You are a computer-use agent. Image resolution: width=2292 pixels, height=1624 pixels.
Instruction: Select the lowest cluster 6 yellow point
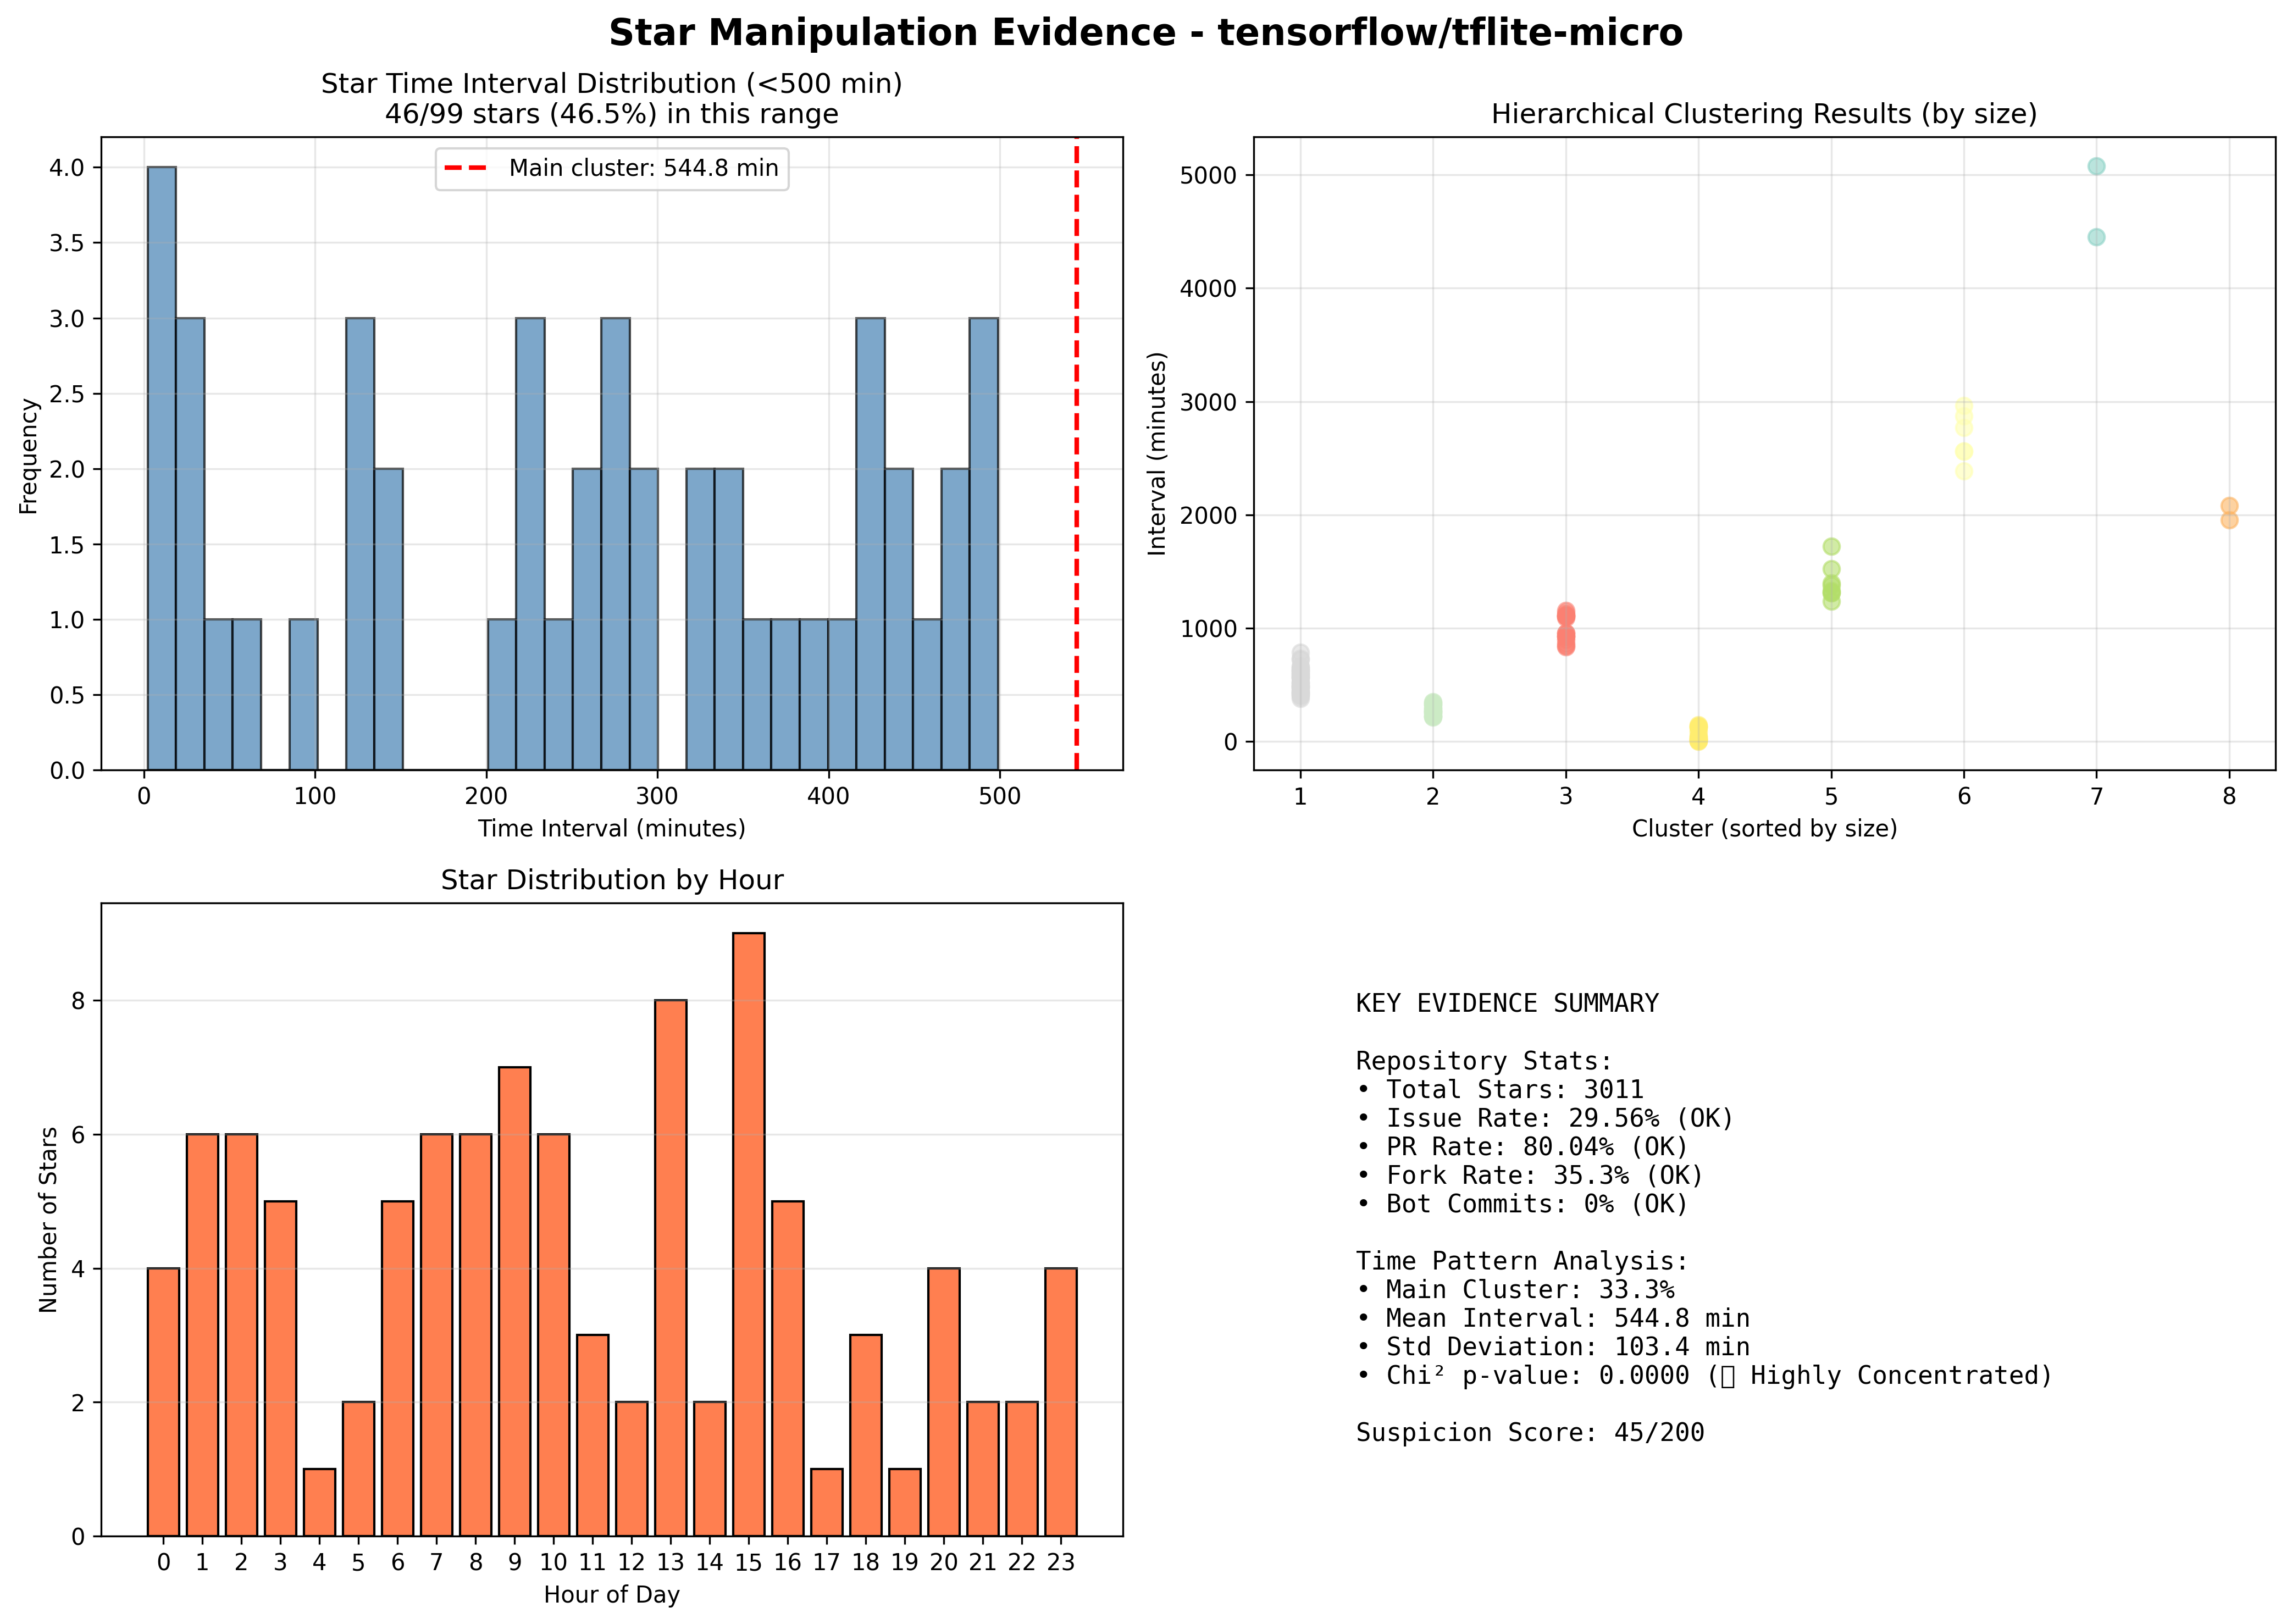point(1963,471)
